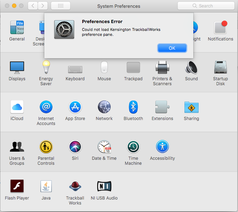Open Users & Groups pane
238x212 pixels.
tap(17, 153)
